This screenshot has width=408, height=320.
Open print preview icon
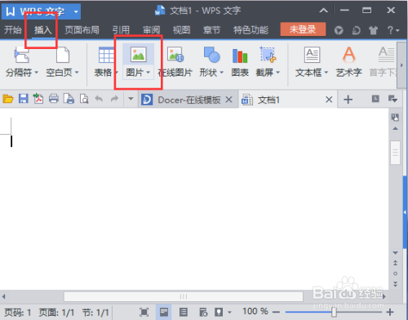[x=84, y=99]
